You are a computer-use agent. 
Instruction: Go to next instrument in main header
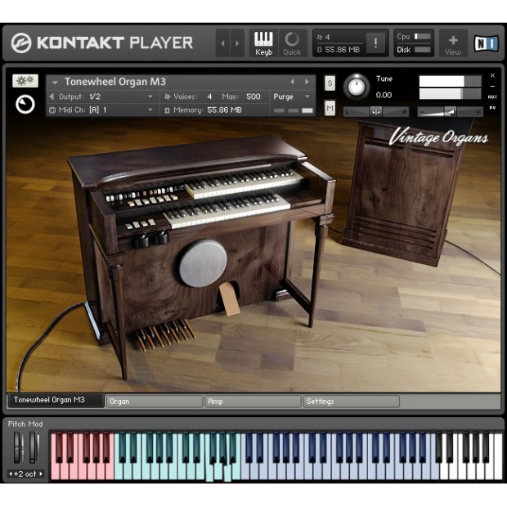(237, 43)
